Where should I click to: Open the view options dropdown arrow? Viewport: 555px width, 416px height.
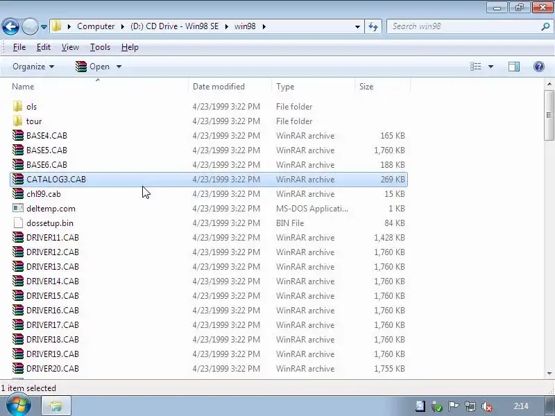pyautogui.click(x=490, y=67)
